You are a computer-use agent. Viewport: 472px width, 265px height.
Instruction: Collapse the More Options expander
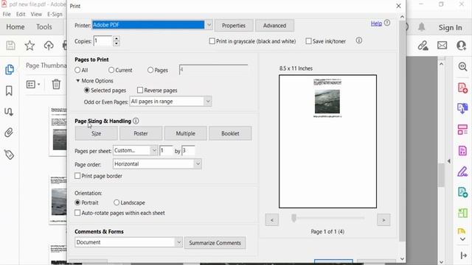77,80
